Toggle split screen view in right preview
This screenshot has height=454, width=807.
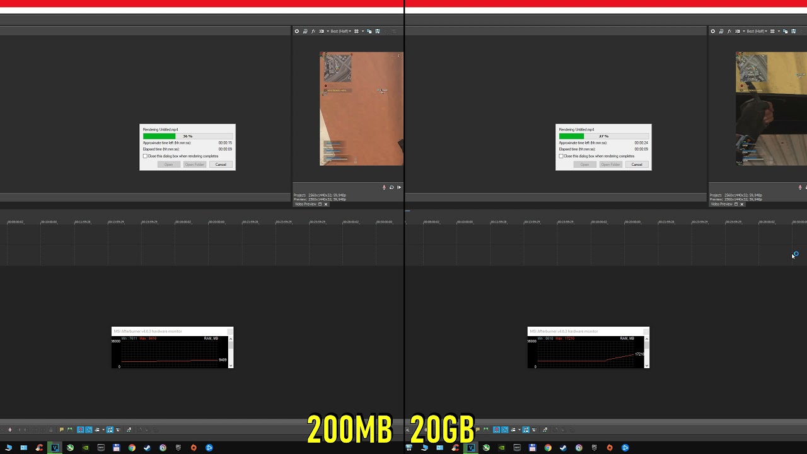(738, 31)
